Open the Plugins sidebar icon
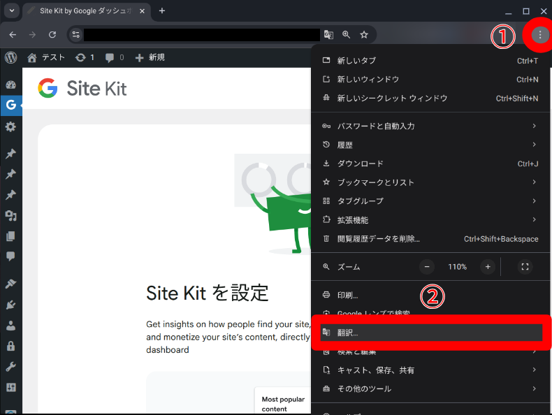 coord(11,305)
